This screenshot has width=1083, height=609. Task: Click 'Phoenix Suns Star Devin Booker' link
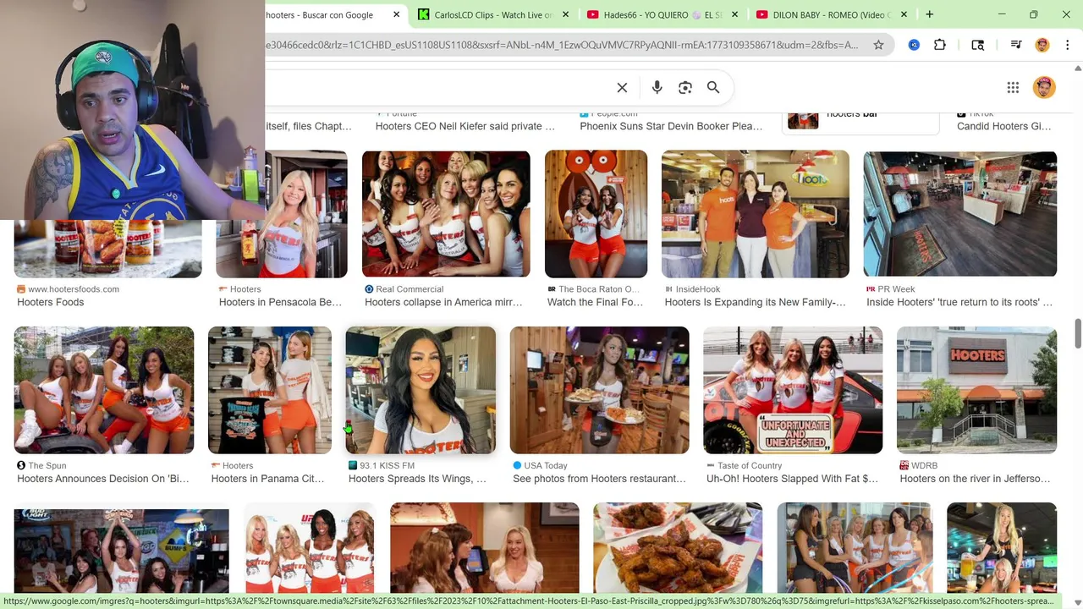[671, 126]
